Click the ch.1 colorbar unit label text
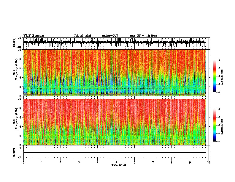The height and width of the screenshot is (182, 235). pos(222,78)
